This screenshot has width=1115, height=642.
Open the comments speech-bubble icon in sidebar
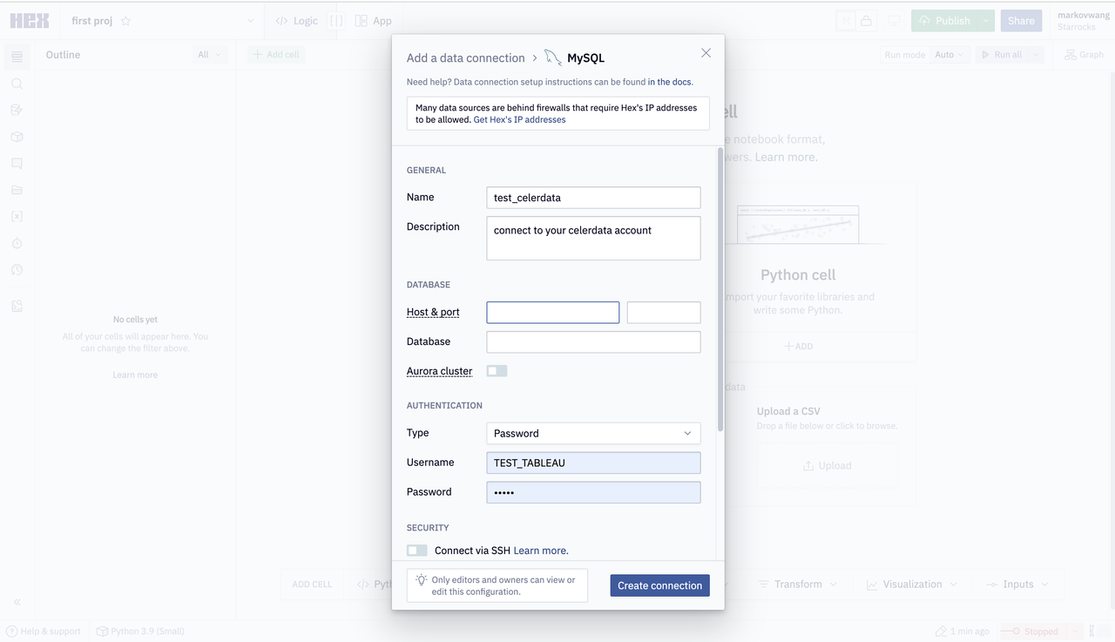17,164
